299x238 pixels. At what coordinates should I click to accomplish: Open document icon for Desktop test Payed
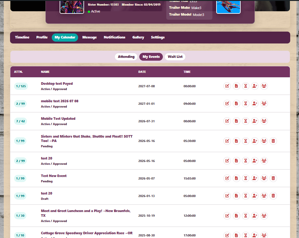pos(237,86)
